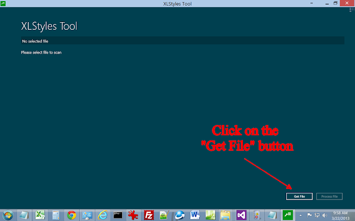Click the disabled Process File button
The width and height of the screenshot is (355, 221).
(x=329, y=197)
